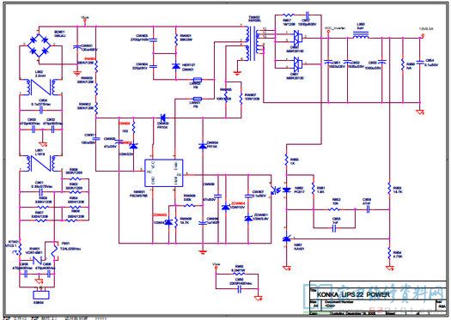Select the D950 dual Schottky diode symbol

pos(297,38)
